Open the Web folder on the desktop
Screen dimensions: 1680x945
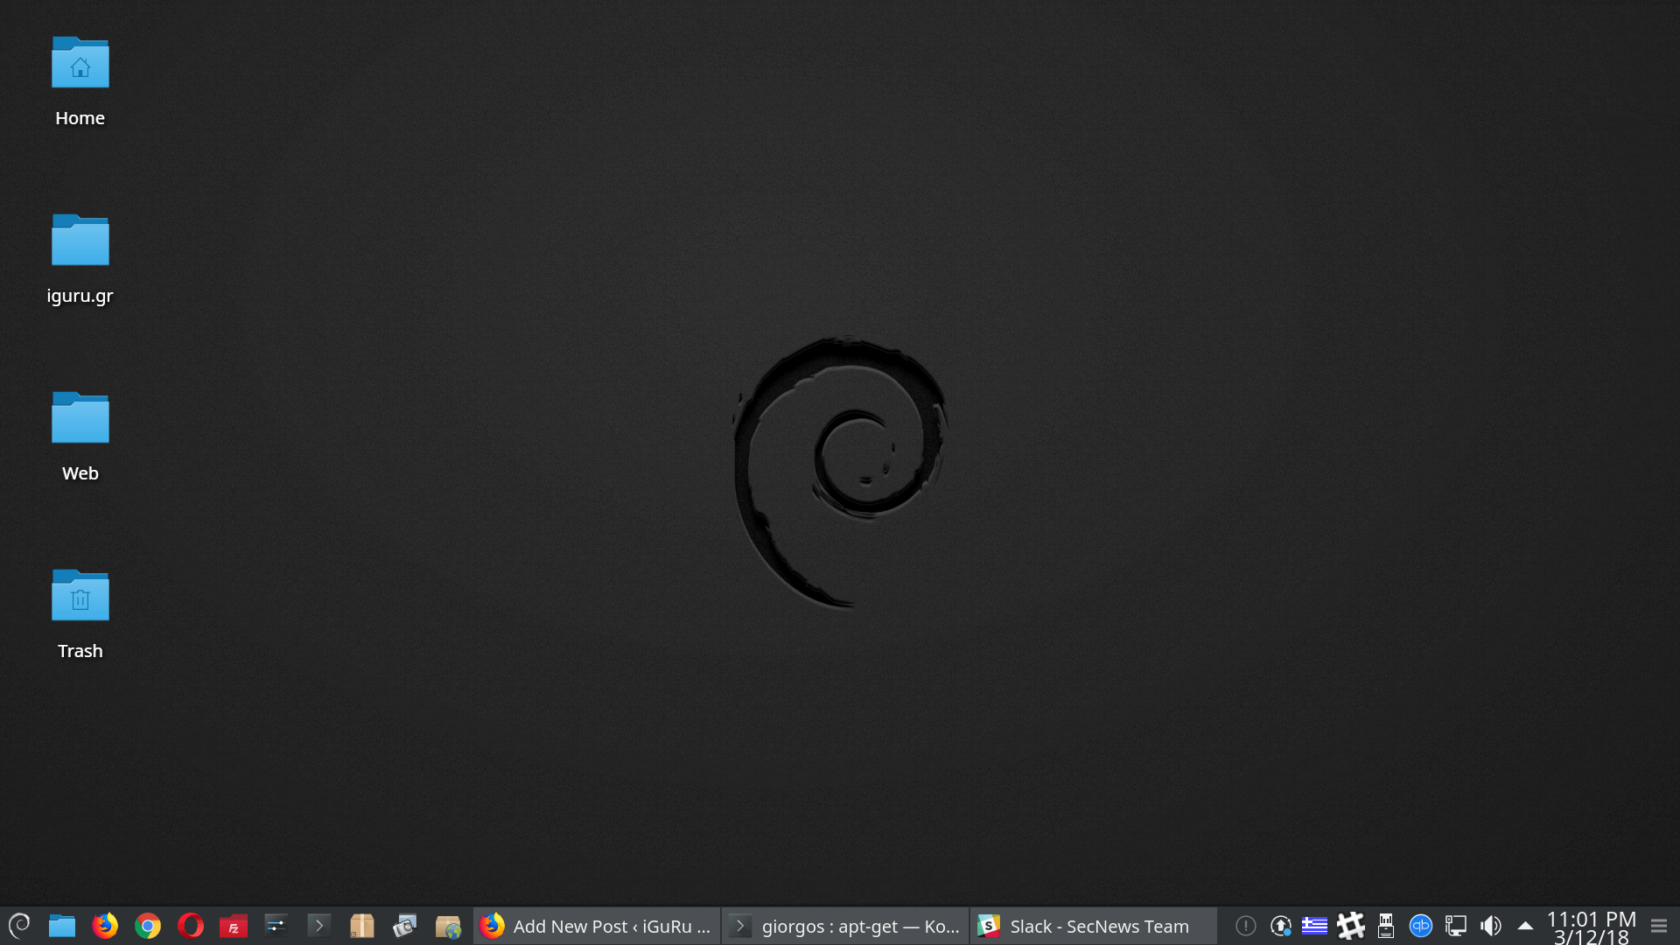pos(80,437)
